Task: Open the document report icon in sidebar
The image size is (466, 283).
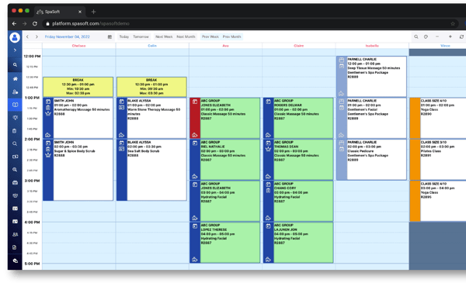Action: [x=15, y=247]
